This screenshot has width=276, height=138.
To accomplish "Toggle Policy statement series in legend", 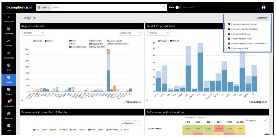I will tap(97, 47).
